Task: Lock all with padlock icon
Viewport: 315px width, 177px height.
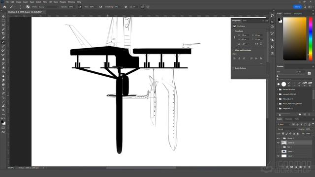Action: pos(297,134)
